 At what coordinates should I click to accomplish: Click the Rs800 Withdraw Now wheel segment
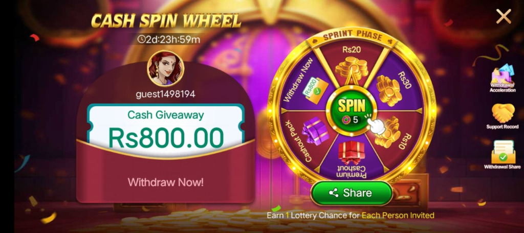[310, 87]
